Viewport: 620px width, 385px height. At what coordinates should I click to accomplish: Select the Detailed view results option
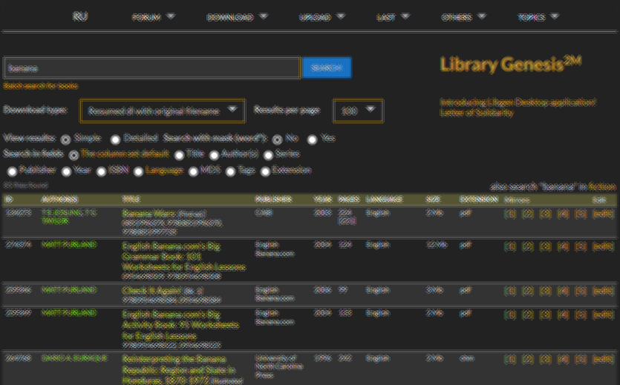[116, 139]
